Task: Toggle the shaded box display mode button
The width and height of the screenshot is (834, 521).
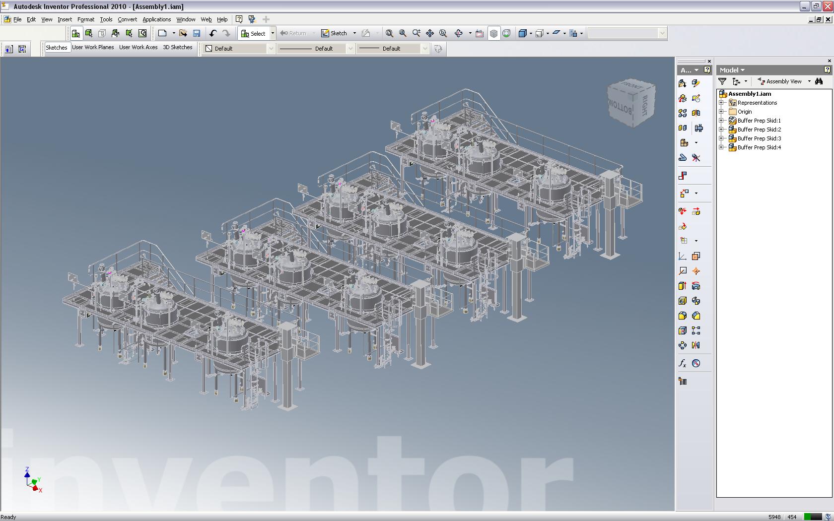Action: 493,33
